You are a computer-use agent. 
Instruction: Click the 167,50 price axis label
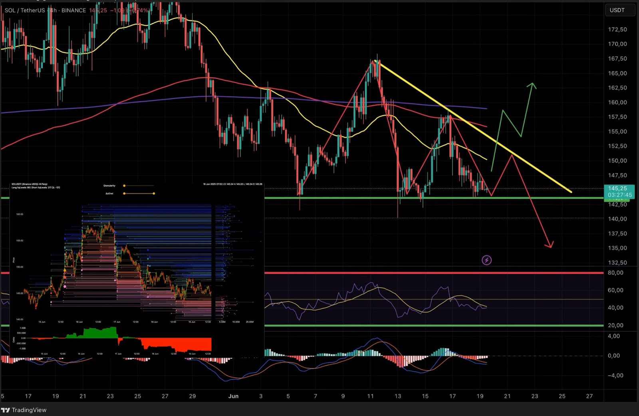617,59
